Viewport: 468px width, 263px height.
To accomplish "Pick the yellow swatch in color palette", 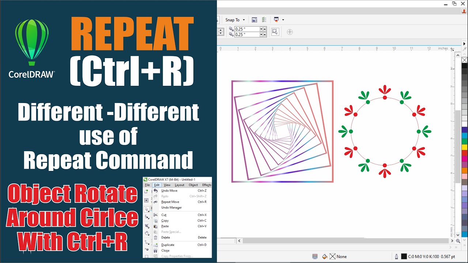I will 464,147.
